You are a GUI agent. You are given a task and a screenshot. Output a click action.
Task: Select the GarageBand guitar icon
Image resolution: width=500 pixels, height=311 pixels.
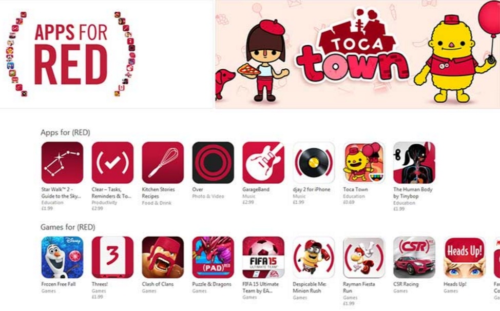[263, 163]
